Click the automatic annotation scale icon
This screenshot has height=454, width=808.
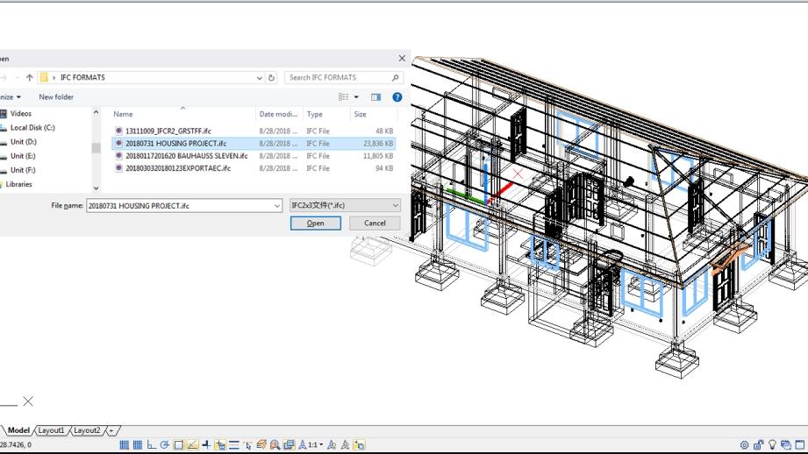(x=346, y=444)
